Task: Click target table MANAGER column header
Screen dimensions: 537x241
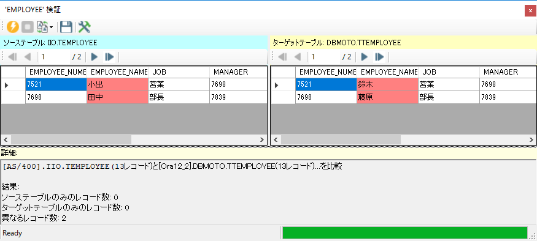Action: click(x=508, y=72)
